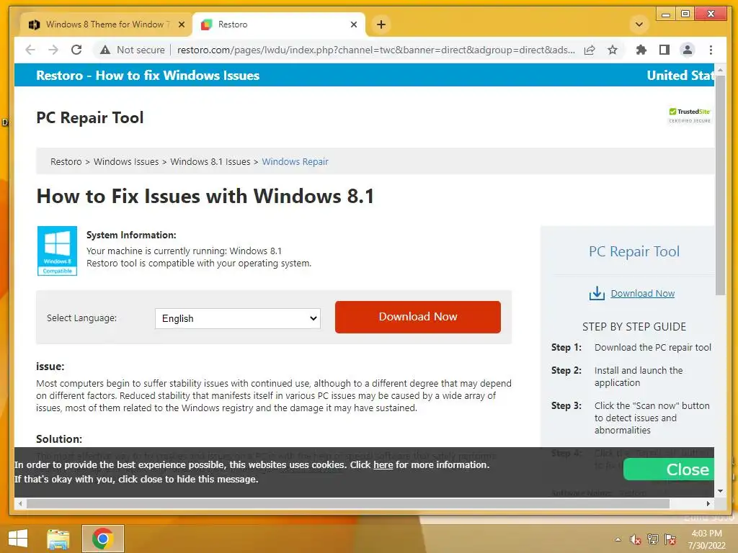
Task: Click the red Download Now button
Action: tap(418, 317)
